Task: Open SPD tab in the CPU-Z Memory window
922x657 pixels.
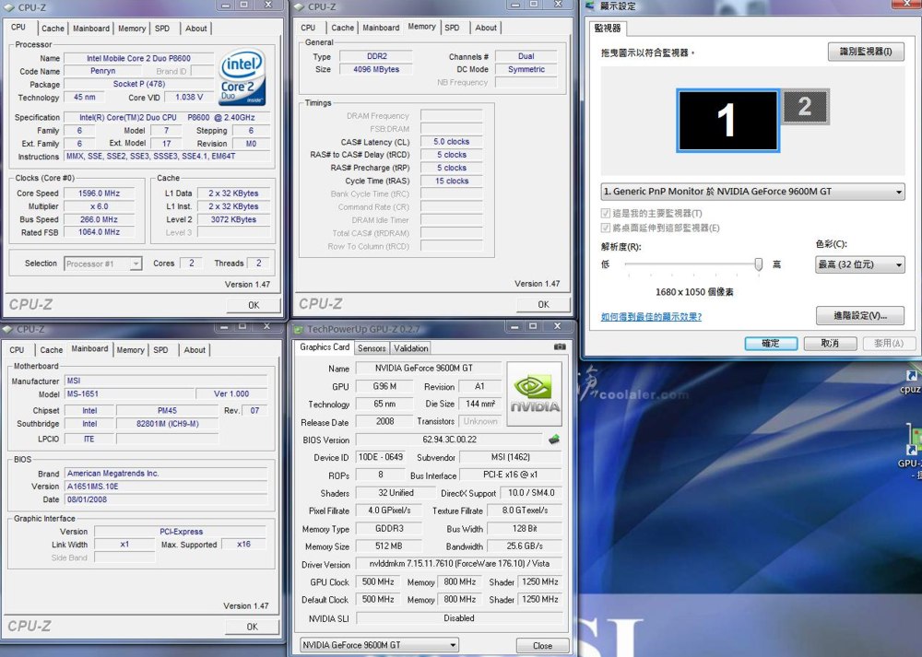Action: tap(452, 28)
